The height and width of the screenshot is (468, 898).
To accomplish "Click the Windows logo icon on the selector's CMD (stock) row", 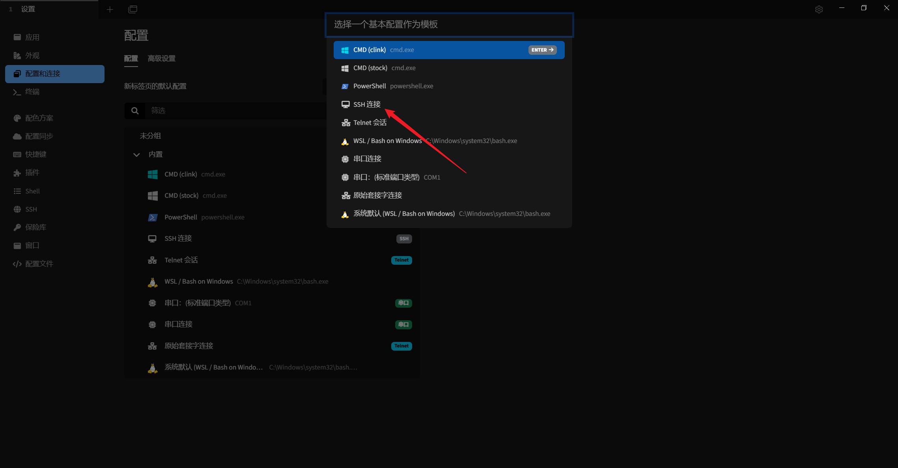I will (x=345, y=68).
